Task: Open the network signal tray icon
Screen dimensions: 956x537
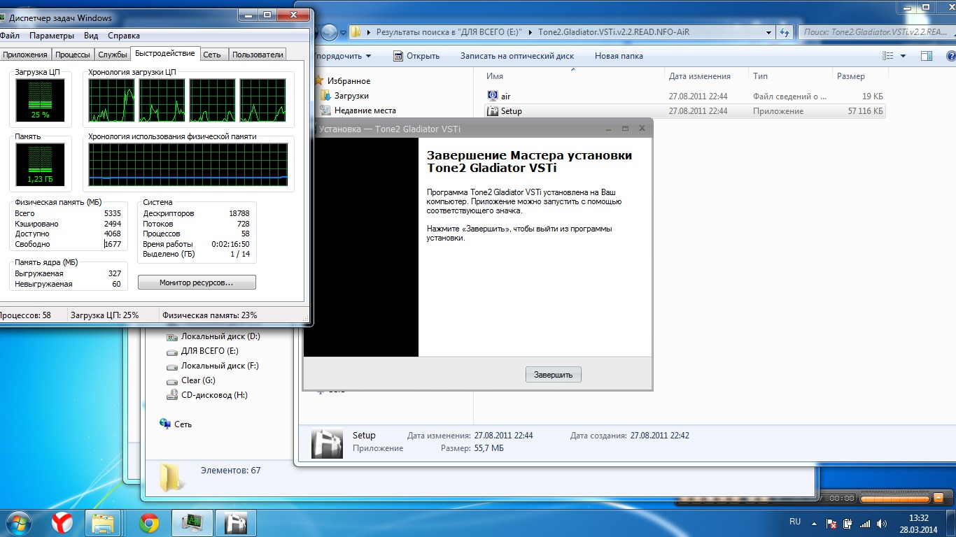Action: [865, 523]
